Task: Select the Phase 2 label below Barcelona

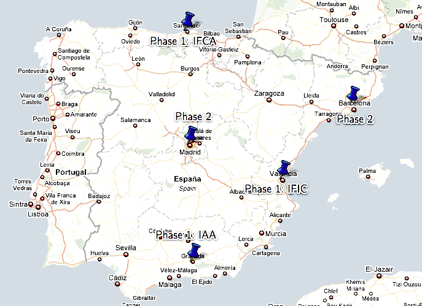Action: coord(355,119)
